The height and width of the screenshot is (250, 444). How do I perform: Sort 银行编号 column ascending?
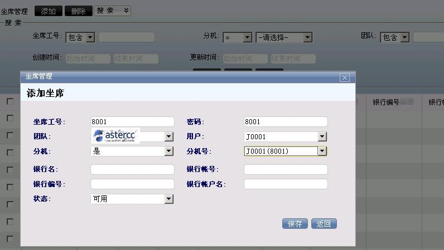coord(403,102)
